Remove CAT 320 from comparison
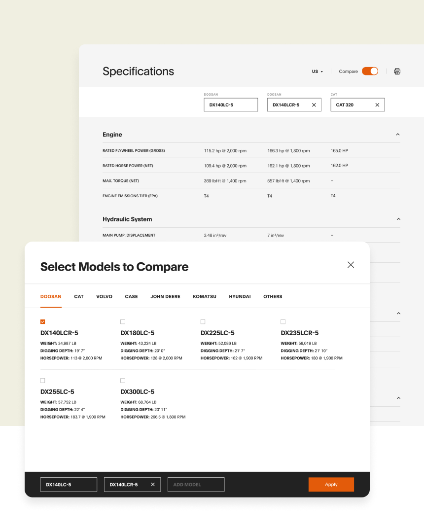Screen dimensions: 424x530 (377, 105)
